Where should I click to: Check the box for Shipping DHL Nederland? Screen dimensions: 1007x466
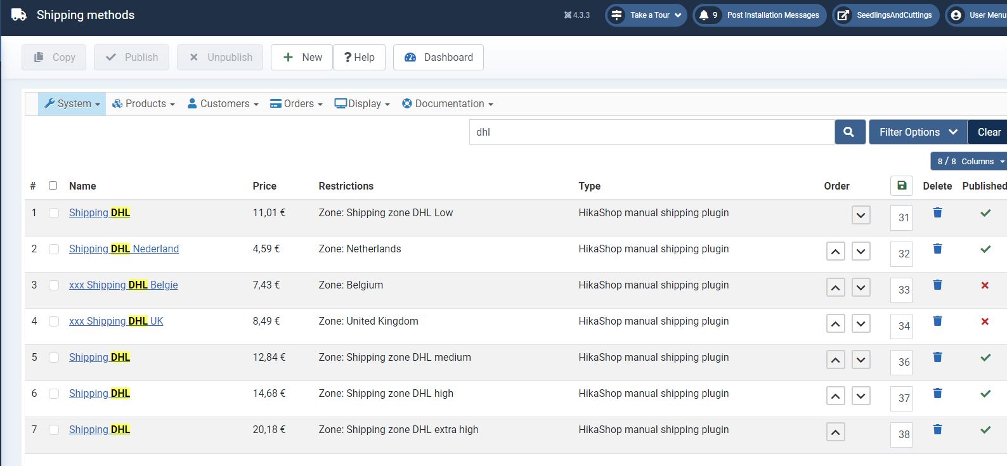(x=54, y=249)
